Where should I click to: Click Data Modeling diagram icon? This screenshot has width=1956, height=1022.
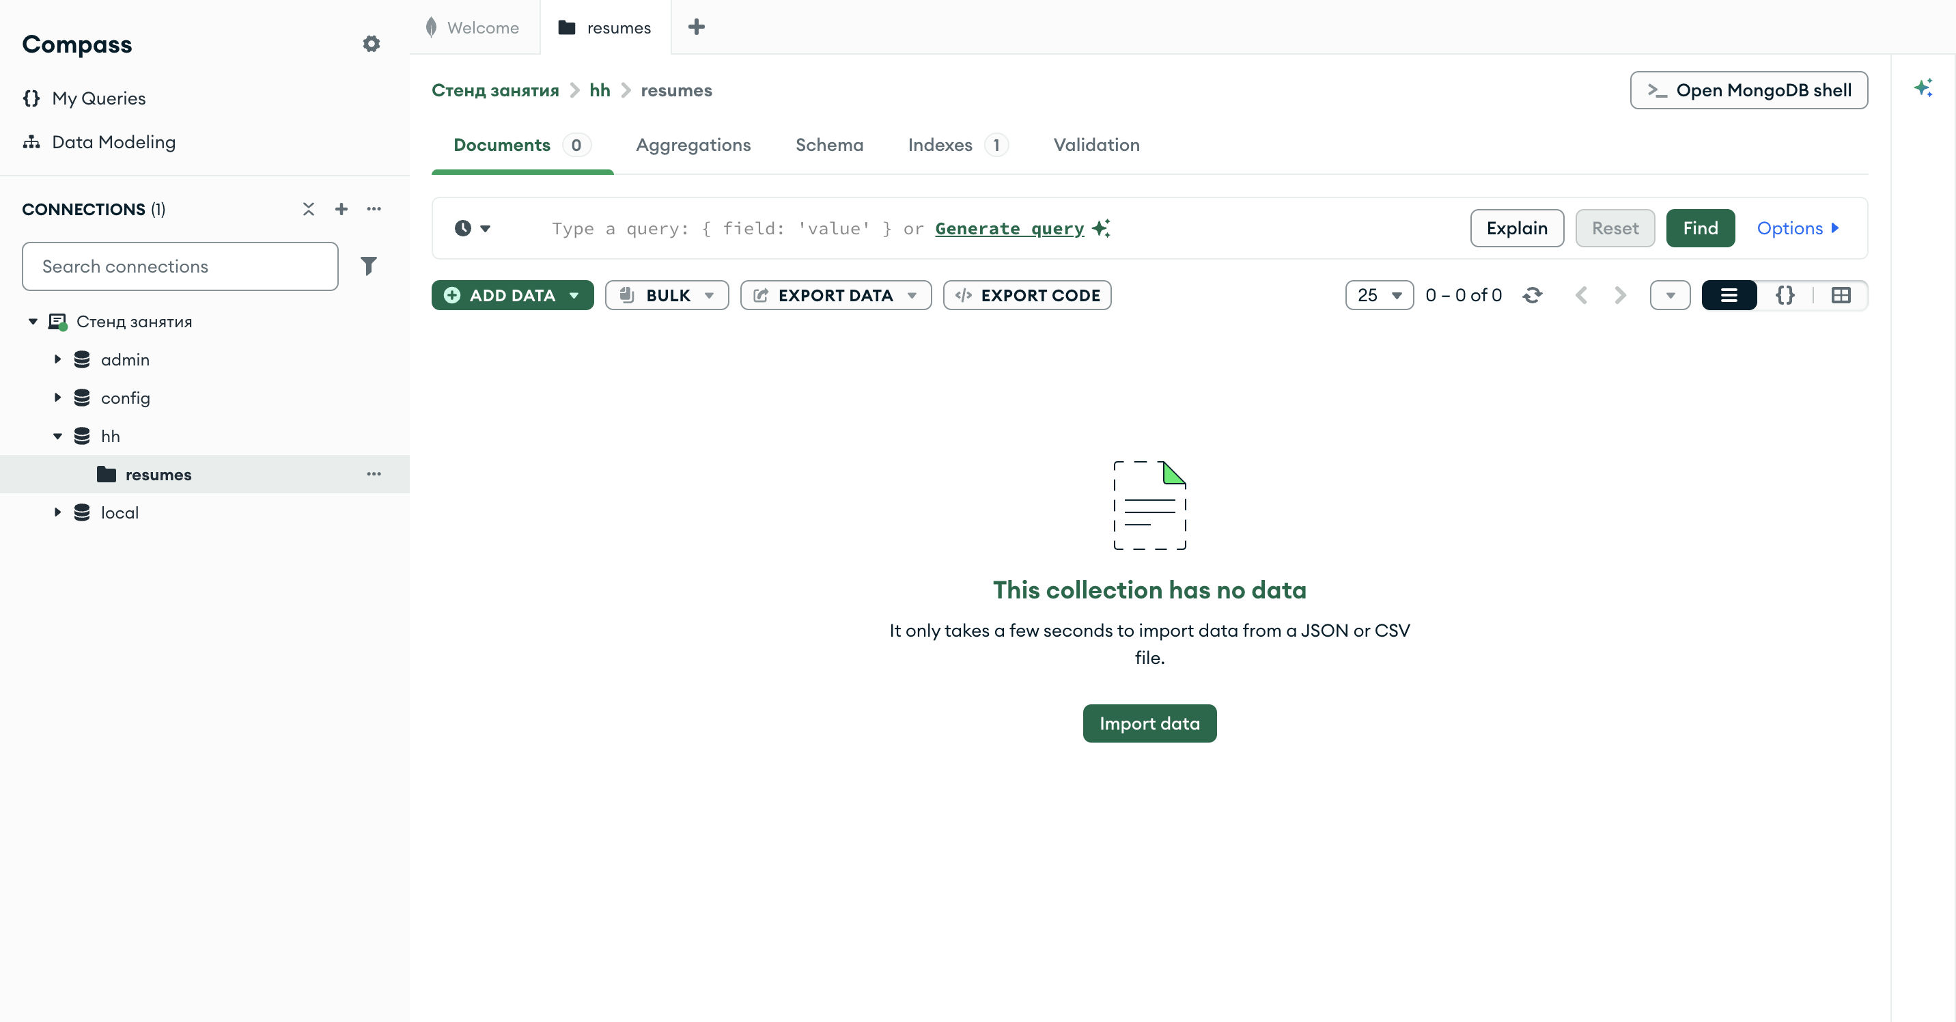31,142
